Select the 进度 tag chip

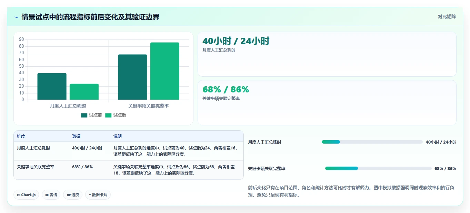[x=73, y=195]
